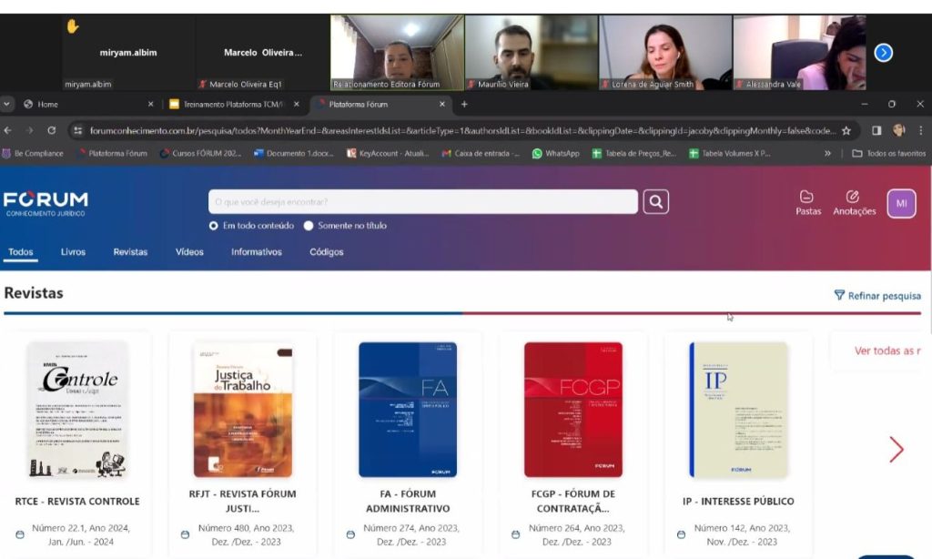This screenshot has height=559, width=932.
Task: Go to next magazines carousel arrow
Action: pos(897,450)
